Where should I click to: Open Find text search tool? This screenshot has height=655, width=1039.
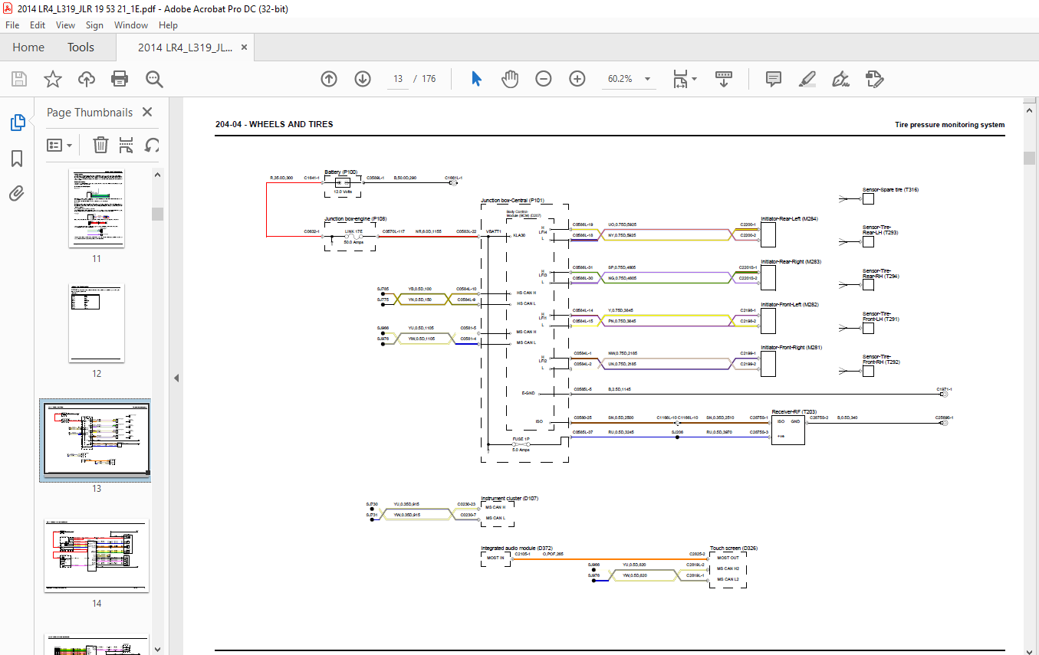pos(154,79)
